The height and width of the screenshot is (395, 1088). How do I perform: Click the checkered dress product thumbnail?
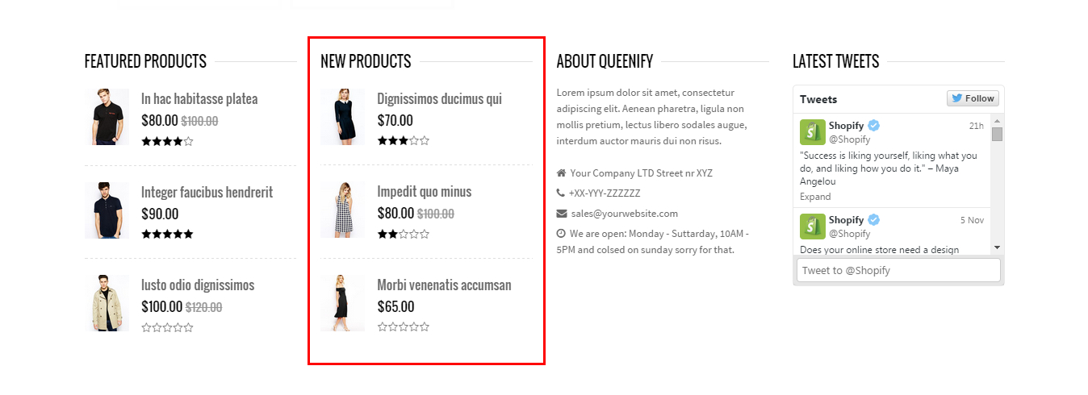pos(342,210)
